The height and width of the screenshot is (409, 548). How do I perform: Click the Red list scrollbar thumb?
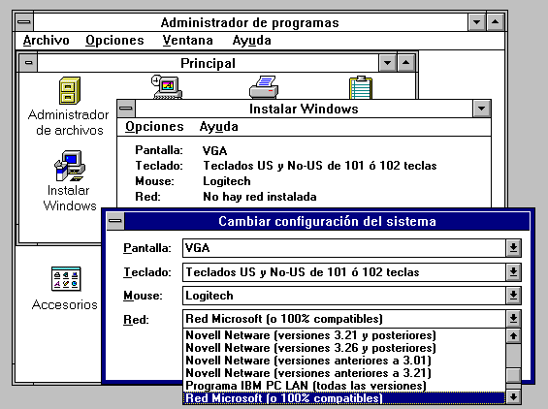tap(513, 376)
